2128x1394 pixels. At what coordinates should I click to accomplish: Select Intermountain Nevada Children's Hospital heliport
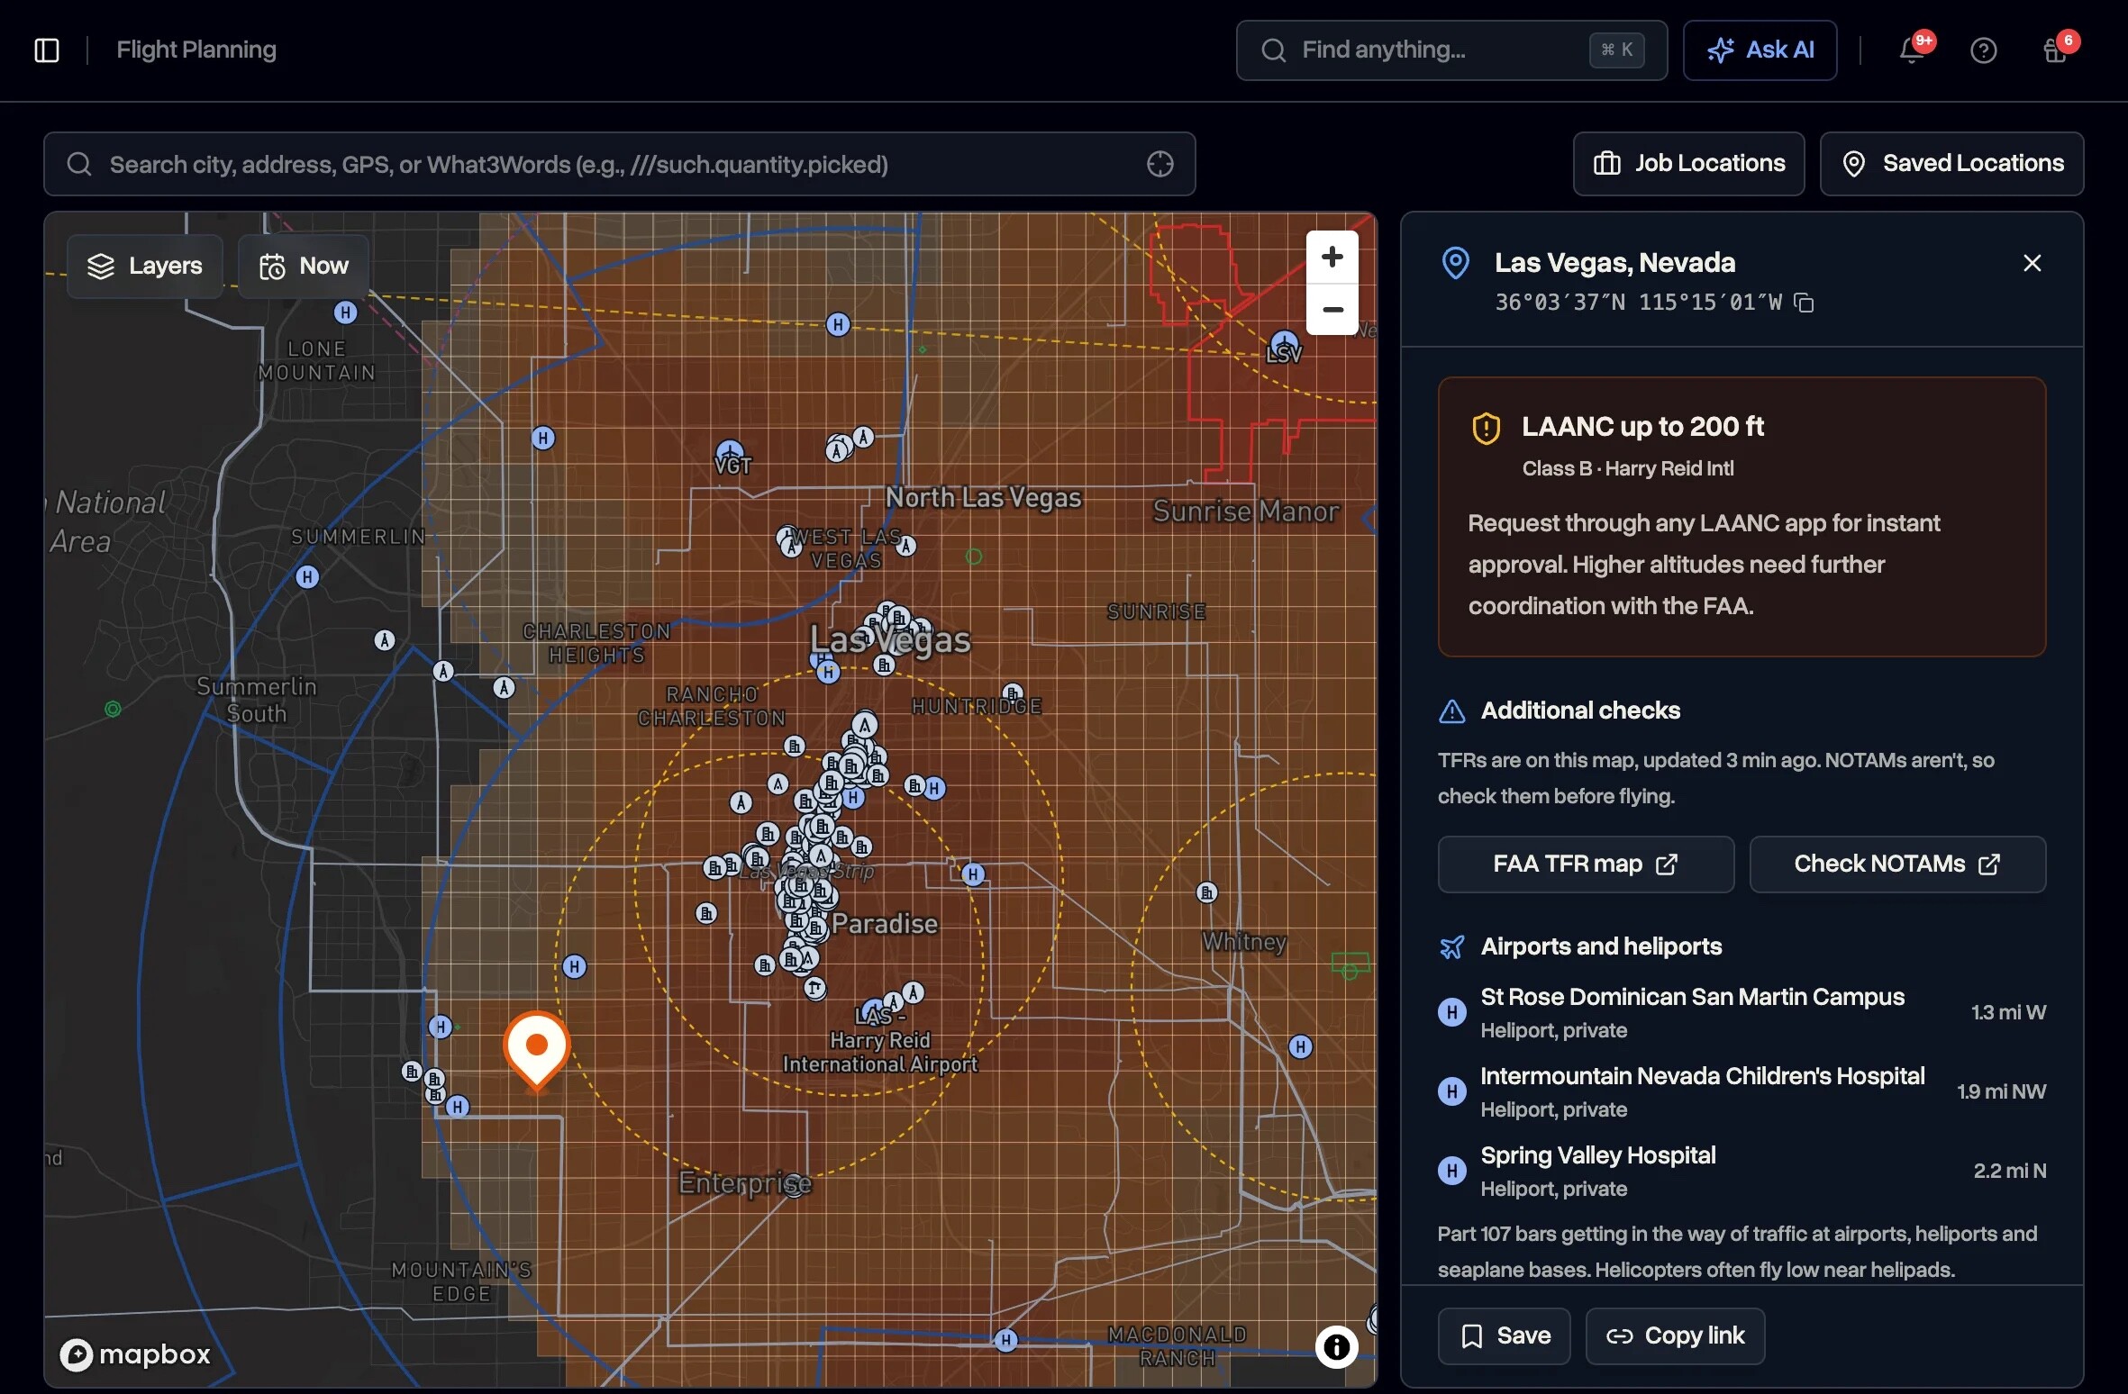[1742, 1091]
